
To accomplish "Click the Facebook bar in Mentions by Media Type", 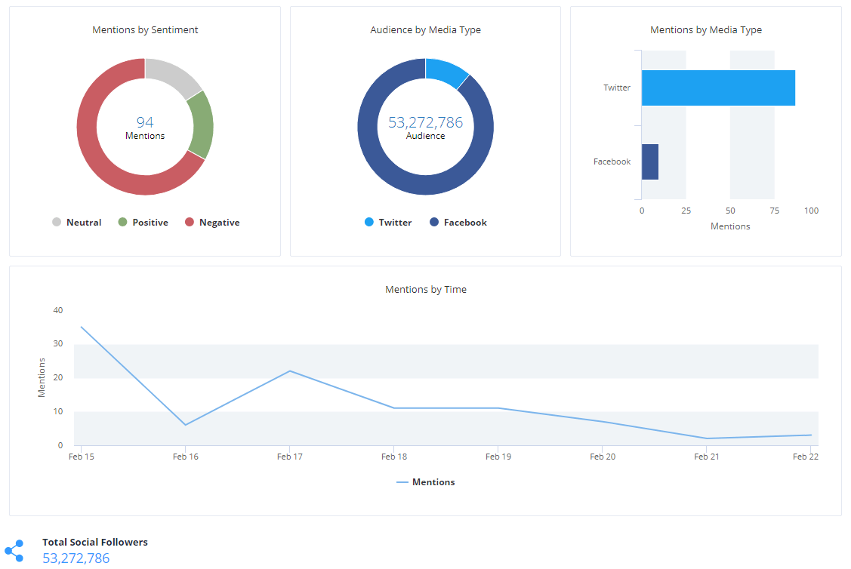I will click(650, 161).
